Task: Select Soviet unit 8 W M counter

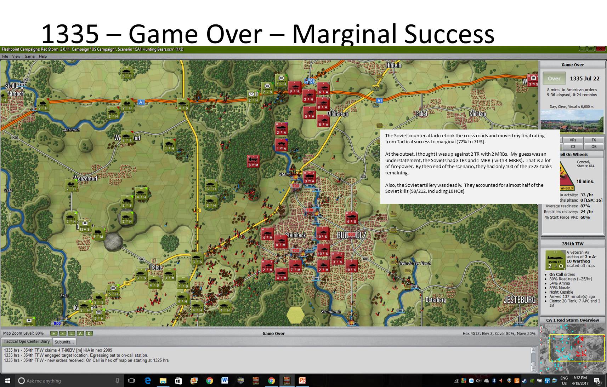Action: click(253, 161)
